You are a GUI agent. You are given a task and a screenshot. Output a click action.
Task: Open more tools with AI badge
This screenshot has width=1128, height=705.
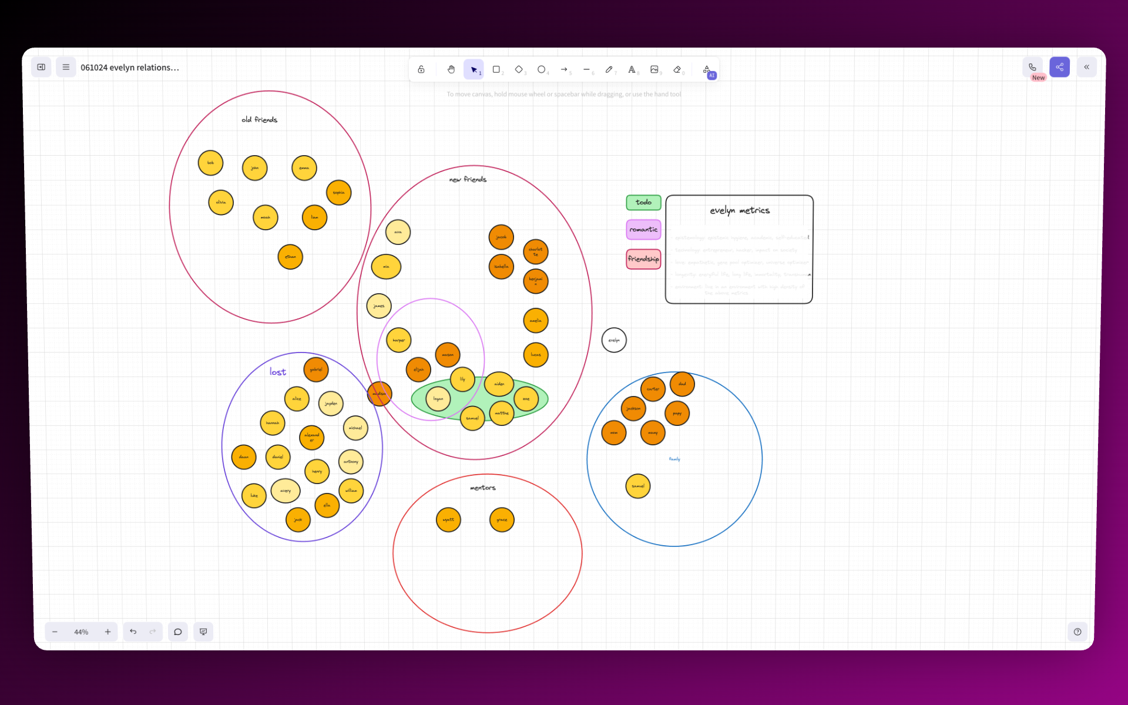(x=707, y=70)
